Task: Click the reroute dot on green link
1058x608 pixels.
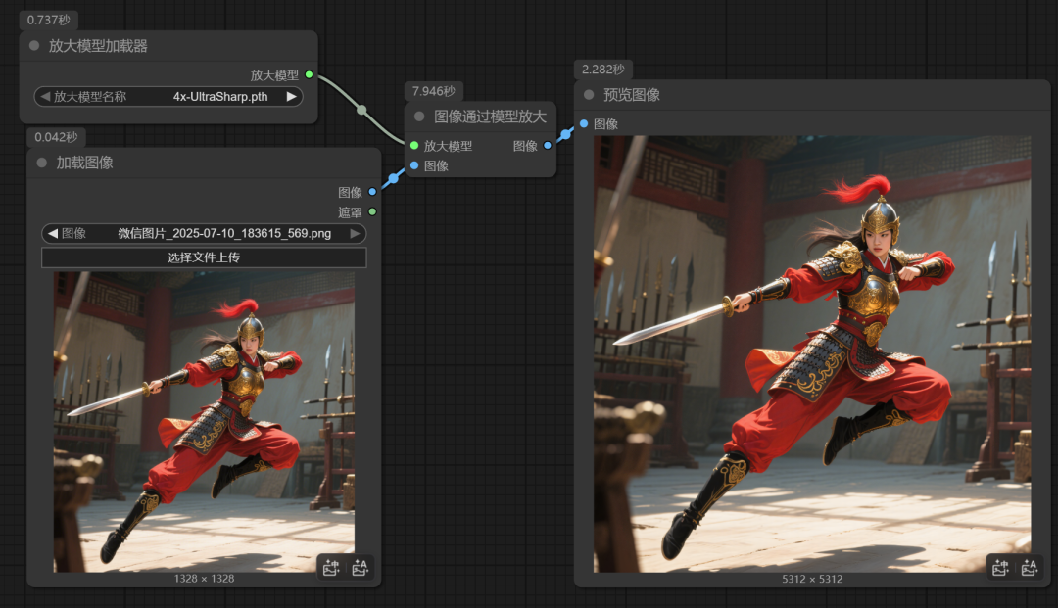Action: pyautogui.click(x=361, y=110)
